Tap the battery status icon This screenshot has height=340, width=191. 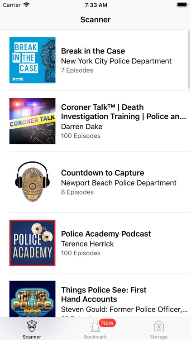[182, 5]
